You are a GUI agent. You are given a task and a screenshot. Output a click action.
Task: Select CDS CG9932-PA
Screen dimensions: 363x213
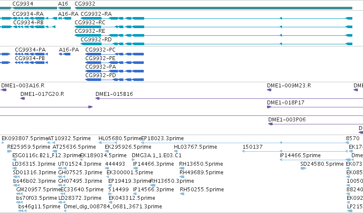pyautogui.click(x=101, y=67)
